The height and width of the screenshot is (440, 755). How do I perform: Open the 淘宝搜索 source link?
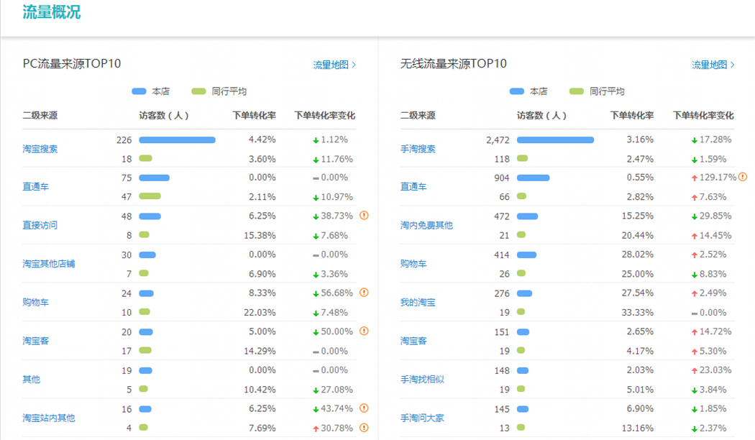pyautogui.click(x=40, y=149)
